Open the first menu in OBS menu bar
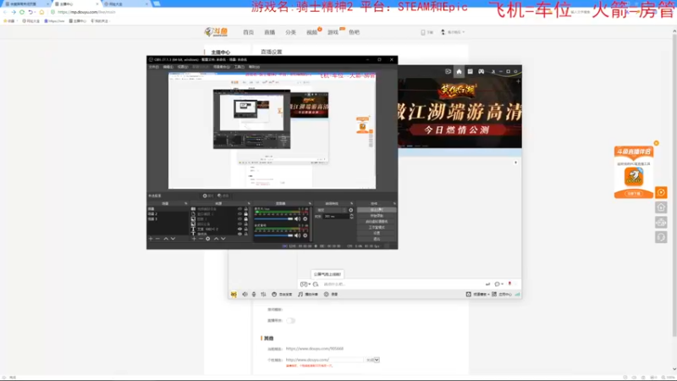This screenshot has height=381, width=677. click(154, 67)
